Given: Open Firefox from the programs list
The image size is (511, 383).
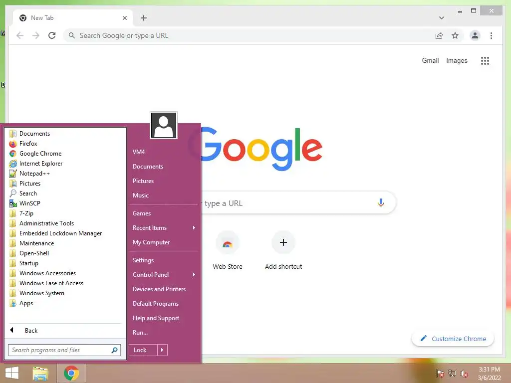Looking at the screenshot, I should coord(28,143).
